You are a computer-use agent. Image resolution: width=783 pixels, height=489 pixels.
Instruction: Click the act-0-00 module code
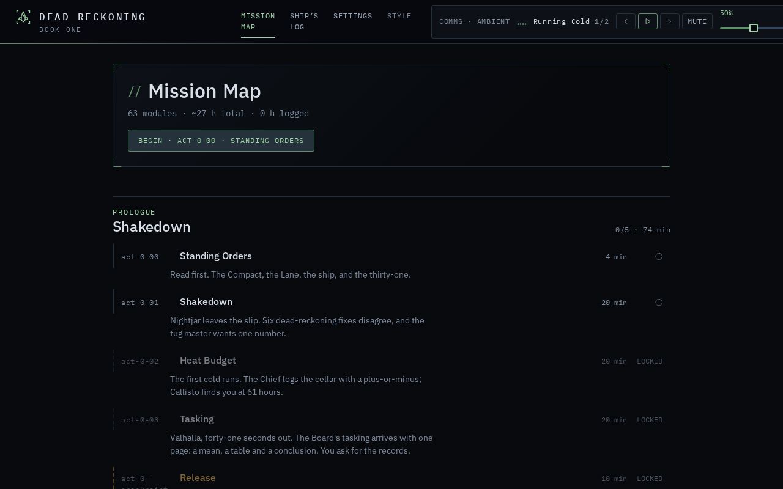pos(140,257)
